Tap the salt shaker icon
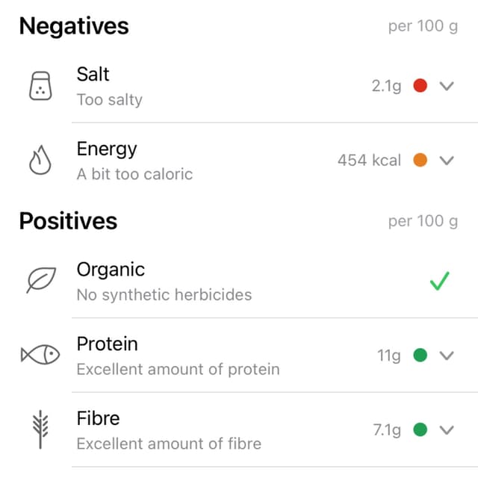 point(40,86)
